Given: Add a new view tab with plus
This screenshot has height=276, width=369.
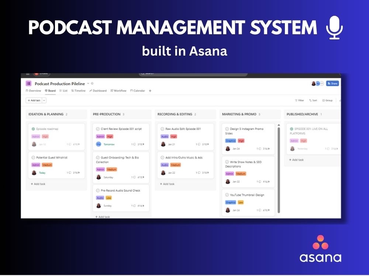Looking at the screenshot, I should pos(150,91).
